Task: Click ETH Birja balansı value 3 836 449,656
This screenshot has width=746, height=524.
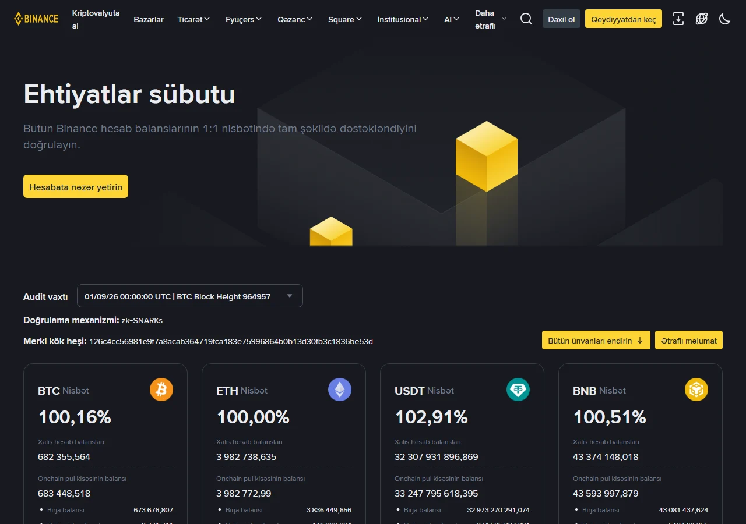Action: 329,510
